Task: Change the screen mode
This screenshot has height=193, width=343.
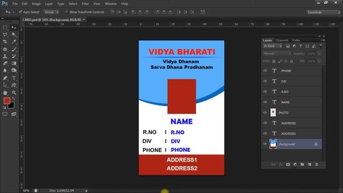Action: [14, 114]
